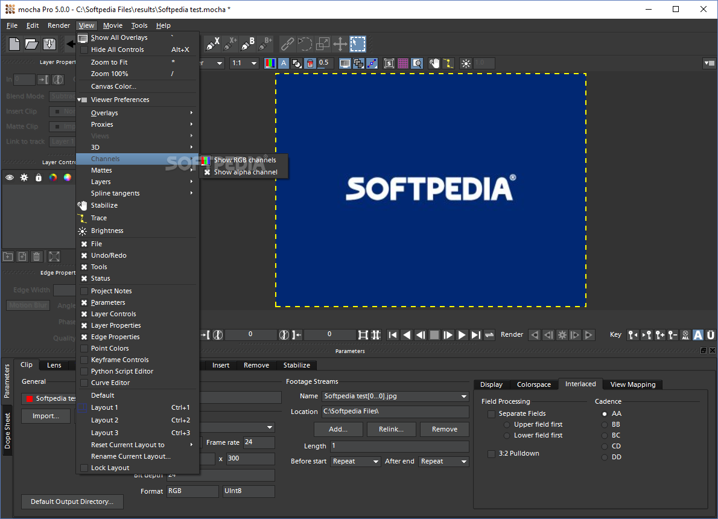718x519 pixels.
Task: Click the Open Project folder icon
Action: point(31,44)
